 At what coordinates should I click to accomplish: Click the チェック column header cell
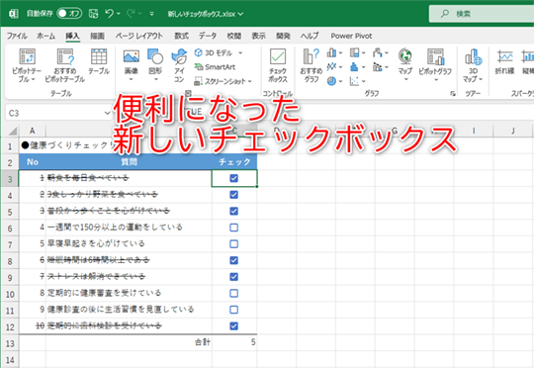[234, 162]
